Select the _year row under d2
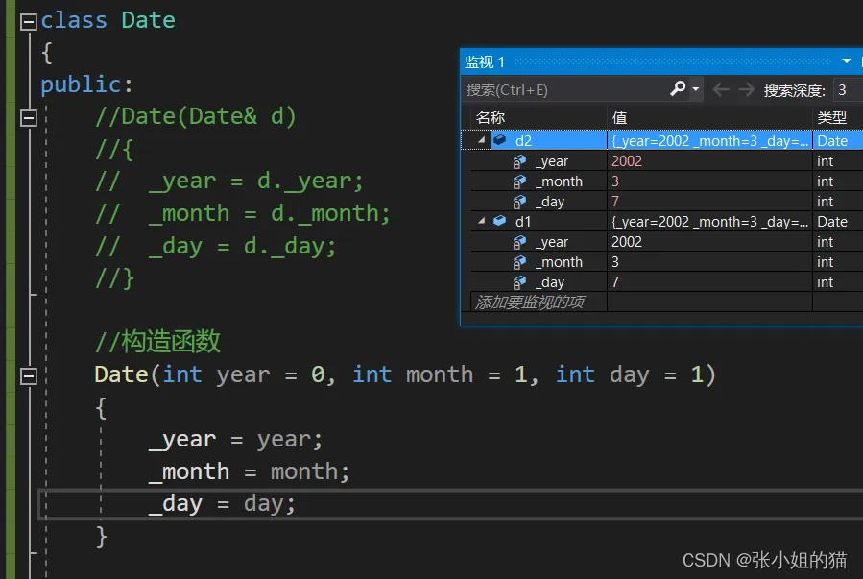This screenshot has height=579, width=863. point(552,161)
